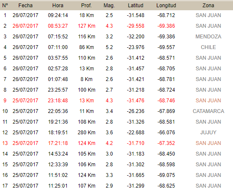The image size is (233, 188).
Task: Click the Fecha column header
Action: tap(25, 6)
